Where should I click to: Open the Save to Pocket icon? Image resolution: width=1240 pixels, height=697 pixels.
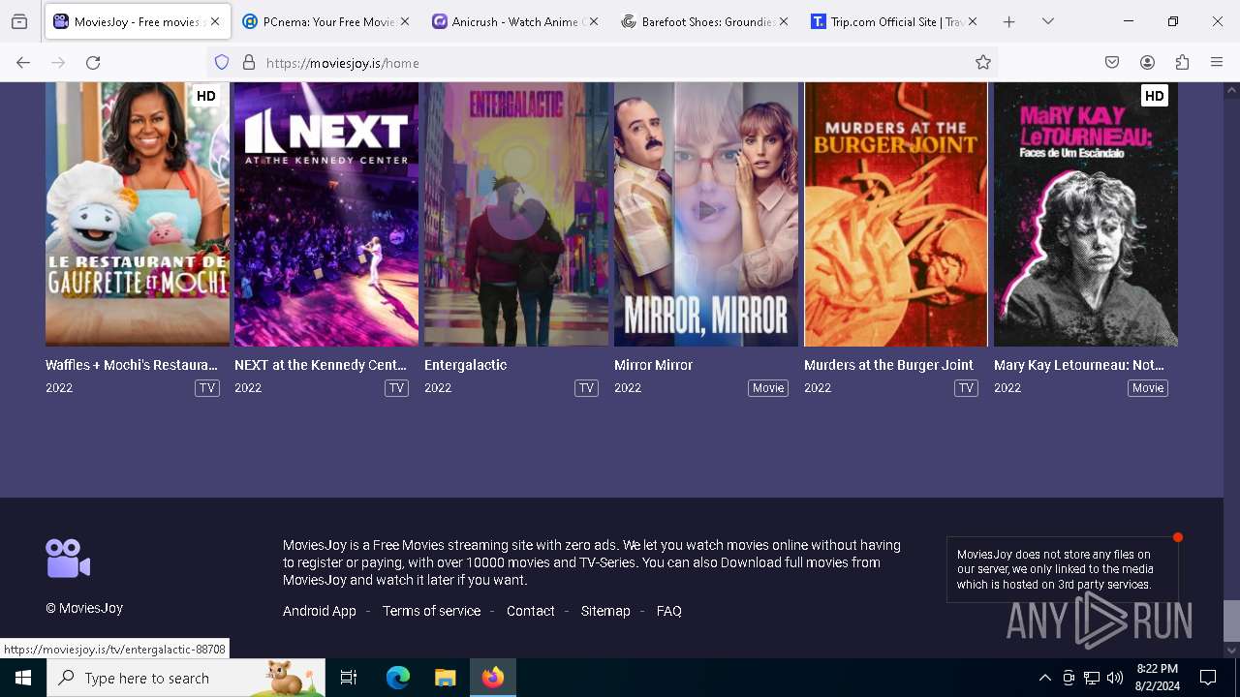point(1112,63)
